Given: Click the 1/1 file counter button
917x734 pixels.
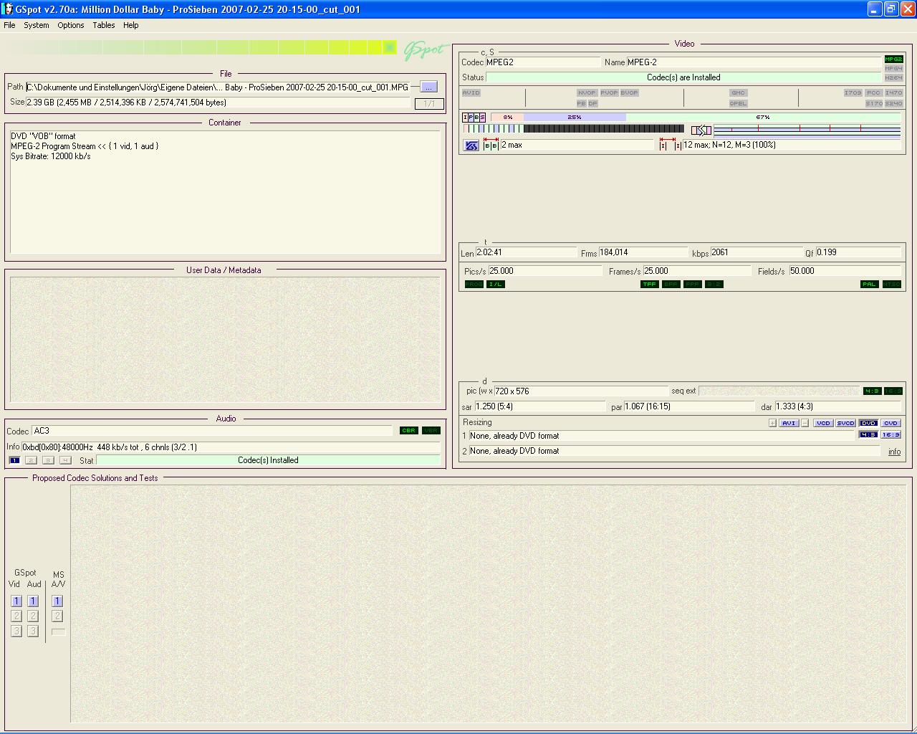Looking at the screenshot, I should click(x=429, y=104).
